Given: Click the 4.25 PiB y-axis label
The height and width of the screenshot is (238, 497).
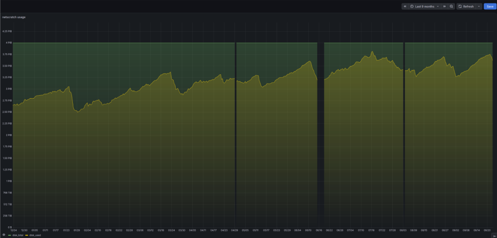Looking at the screenshot, I should 7,32.
